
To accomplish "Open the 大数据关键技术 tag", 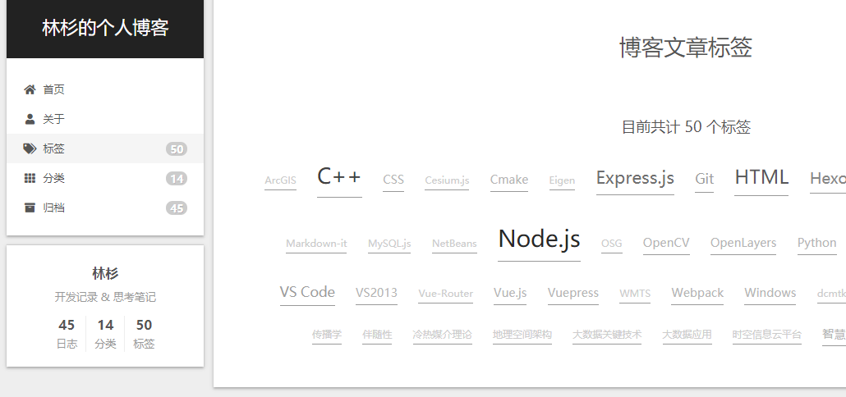I will pos(607,335).
